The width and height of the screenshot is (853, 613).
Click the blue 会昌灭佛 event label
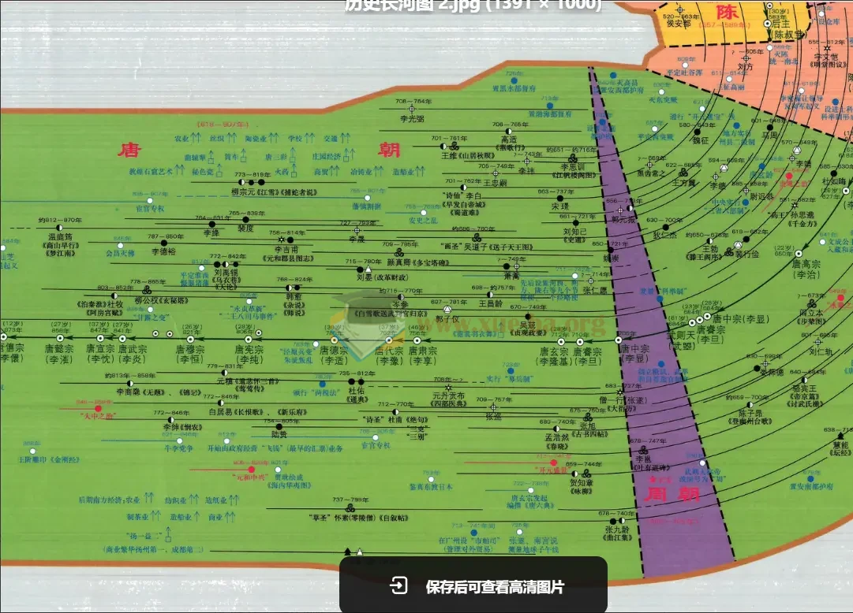[120, 253]
